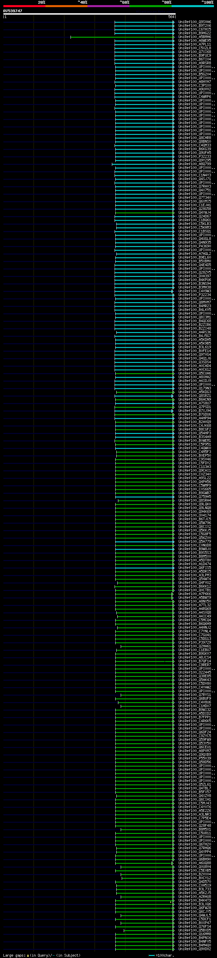Click hit label UniRef100_Q9CAI1
This screenshot has height=958, width=217.
(195, 470)
